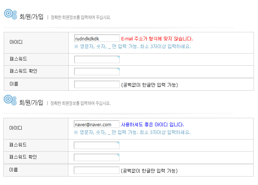The height and width of the screenshot is (185, 258).
Task: Click the 패스워드 확인 field in the first signup form
Action: [x=97, y=72]
